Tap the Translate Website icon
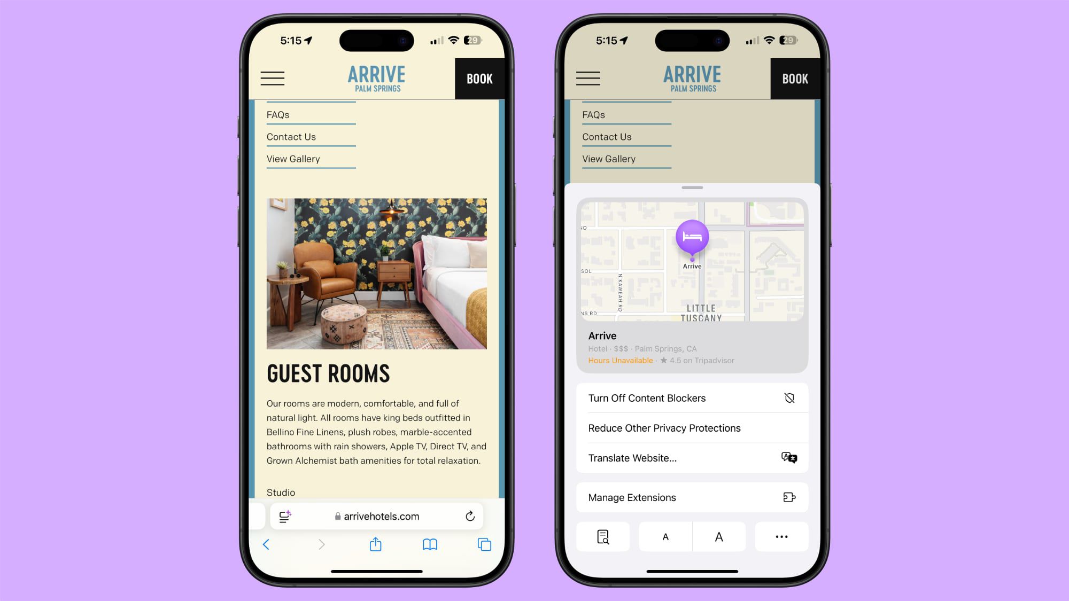Viewport: 1069px width, 601px height. [789, 458]
